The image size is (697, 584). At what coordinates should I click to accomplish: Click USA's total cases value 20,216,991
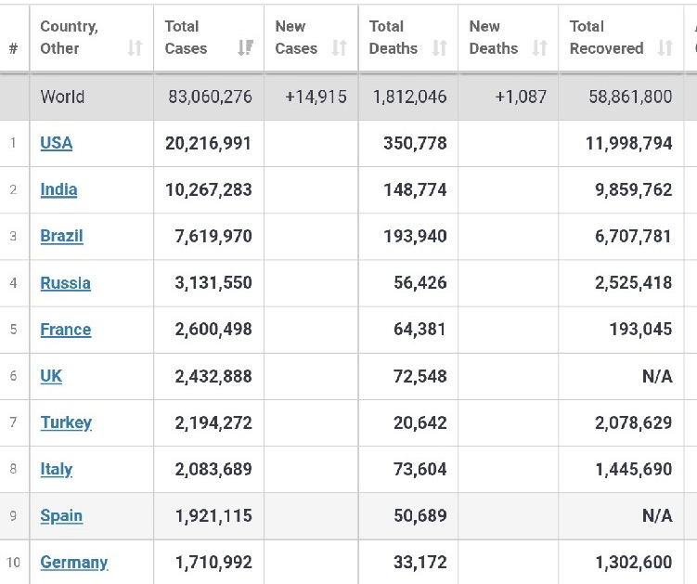[x=213, y=143]
